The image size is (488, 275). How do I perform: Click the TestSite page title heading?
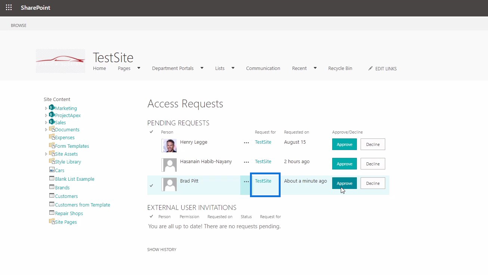(113, 58)
